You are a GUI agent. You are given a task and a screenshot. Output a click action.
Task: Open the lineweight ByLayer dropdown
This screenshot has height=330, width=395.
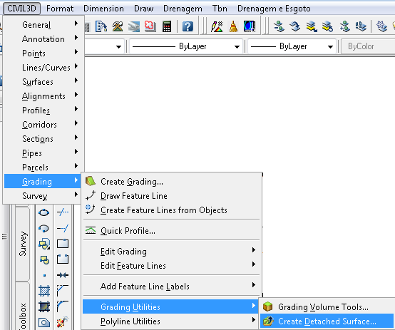292,46
